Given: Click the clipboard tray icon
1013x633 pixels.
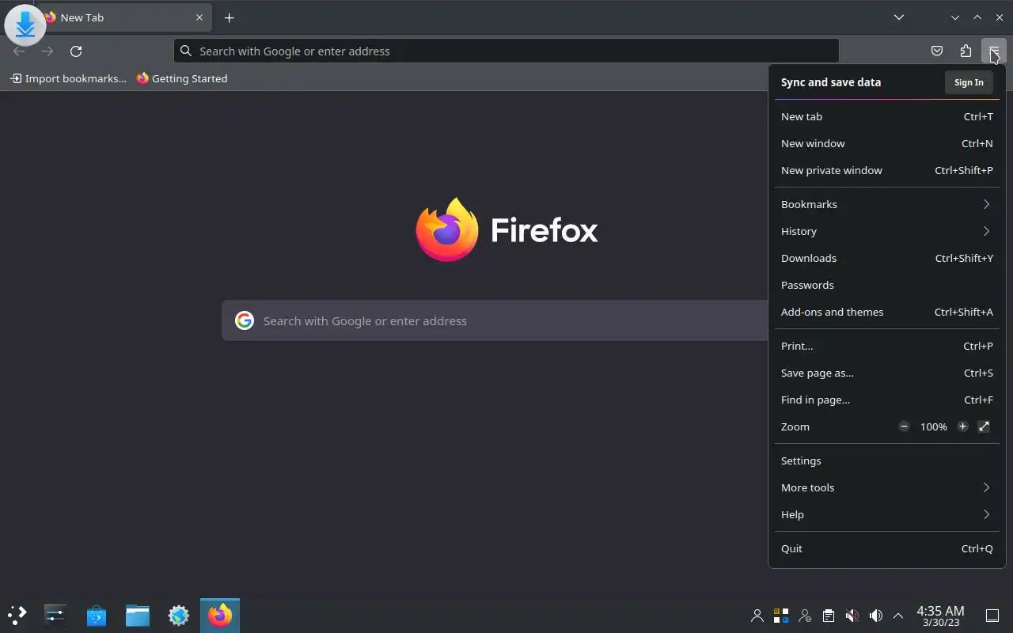Looking at the screenshot, I should tap(828, 616).
